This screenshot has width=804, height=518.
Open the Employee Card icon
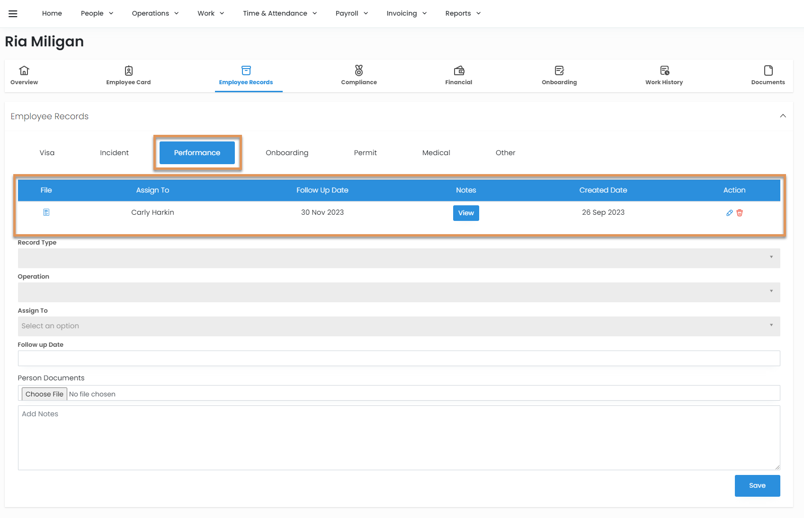point(128,70)
